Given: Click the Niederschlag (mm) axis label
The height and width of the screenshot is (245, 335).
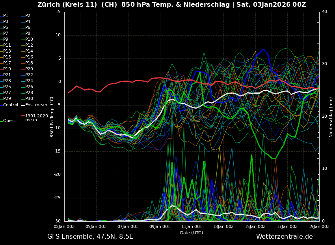Looking at the screenshot, I should coord(331,117).
